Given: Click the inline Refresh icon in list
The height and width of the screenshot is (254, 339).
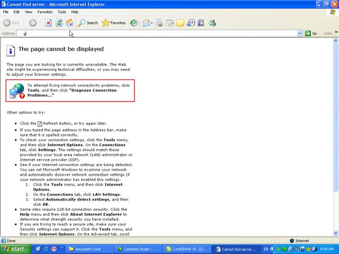Looking at the screenshot, I should pos(40,124).
